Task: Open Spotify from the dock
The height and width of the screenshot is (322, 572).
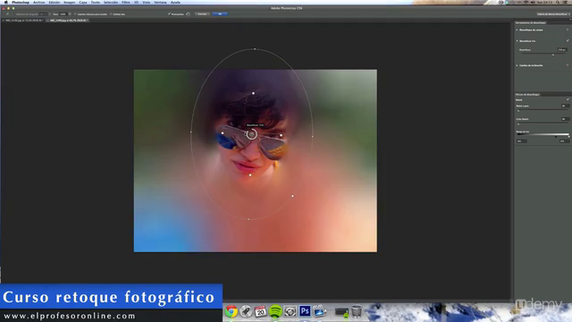Action: point(275,311)
